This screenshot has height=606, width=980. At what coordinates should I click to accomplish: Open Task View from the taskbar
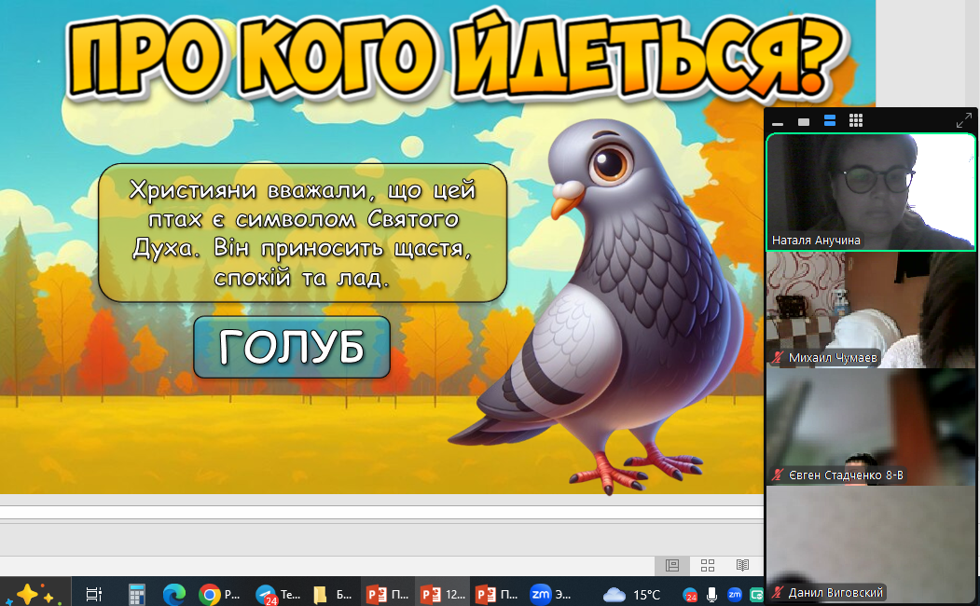pyautogui.click(x=93, y=594)
